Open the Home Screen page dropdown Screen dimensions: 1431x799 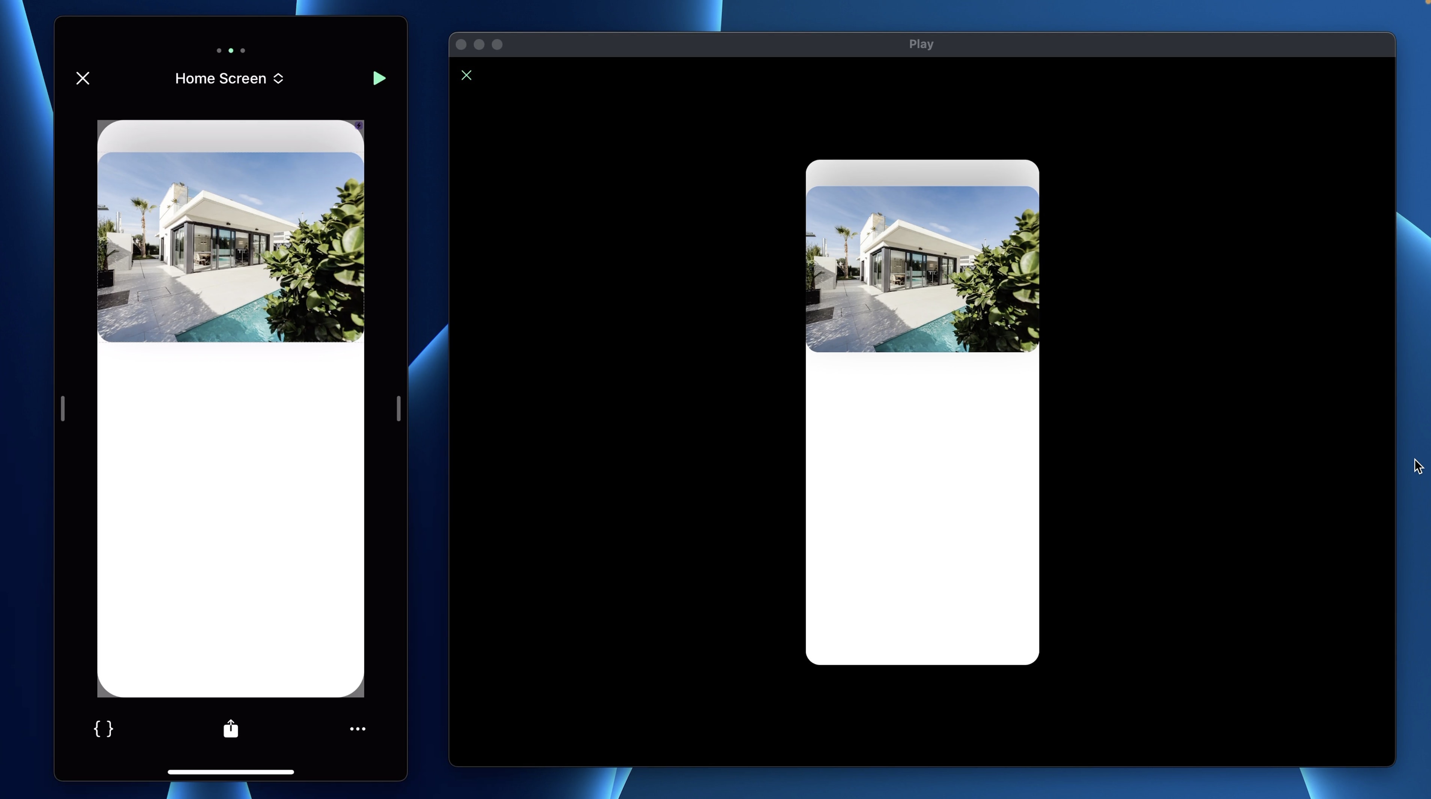(x=229, y=78)
